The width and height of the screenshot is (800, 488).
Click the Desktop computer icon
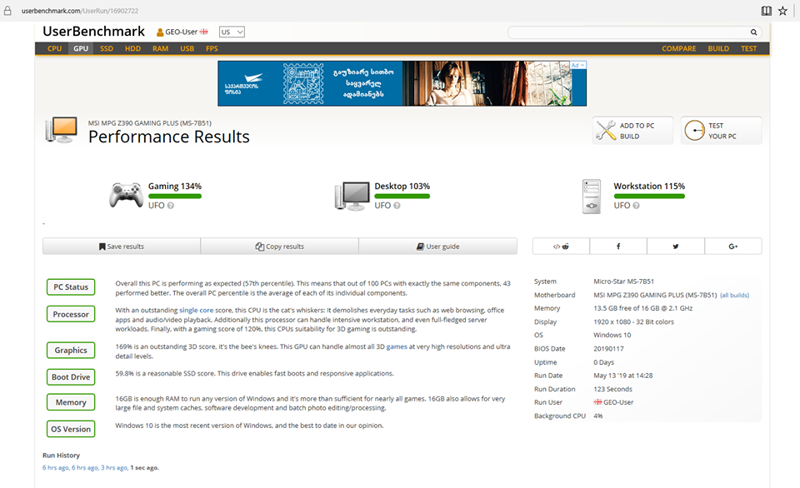[x=352, y=196]
